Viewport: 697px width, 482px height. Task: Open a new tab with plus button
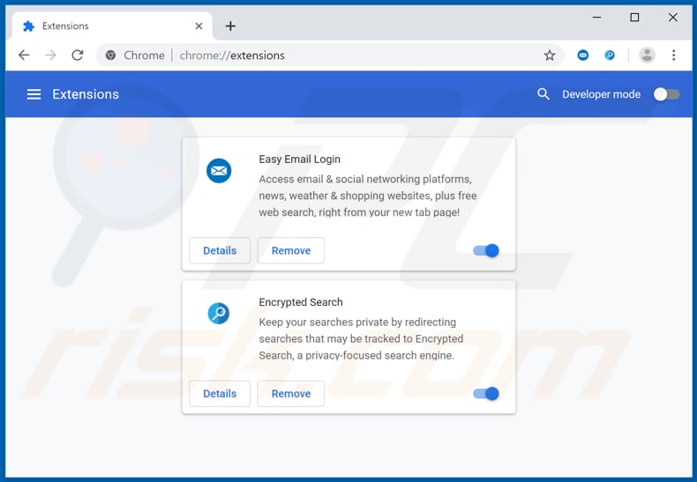tap(230, 26)
